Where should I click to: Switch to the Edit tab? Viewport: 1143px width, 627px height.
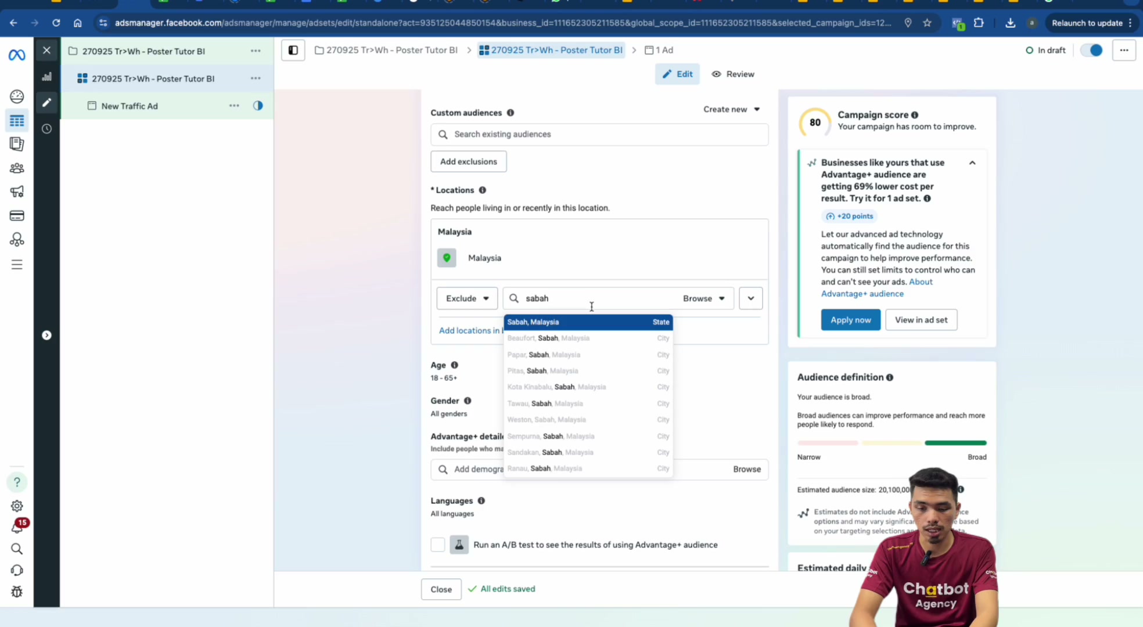pyautogui.click(x=677, y=74)
